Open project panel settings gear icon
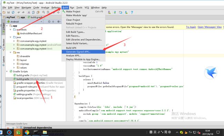Screen dimensions: 224x136 click(59, 22)
